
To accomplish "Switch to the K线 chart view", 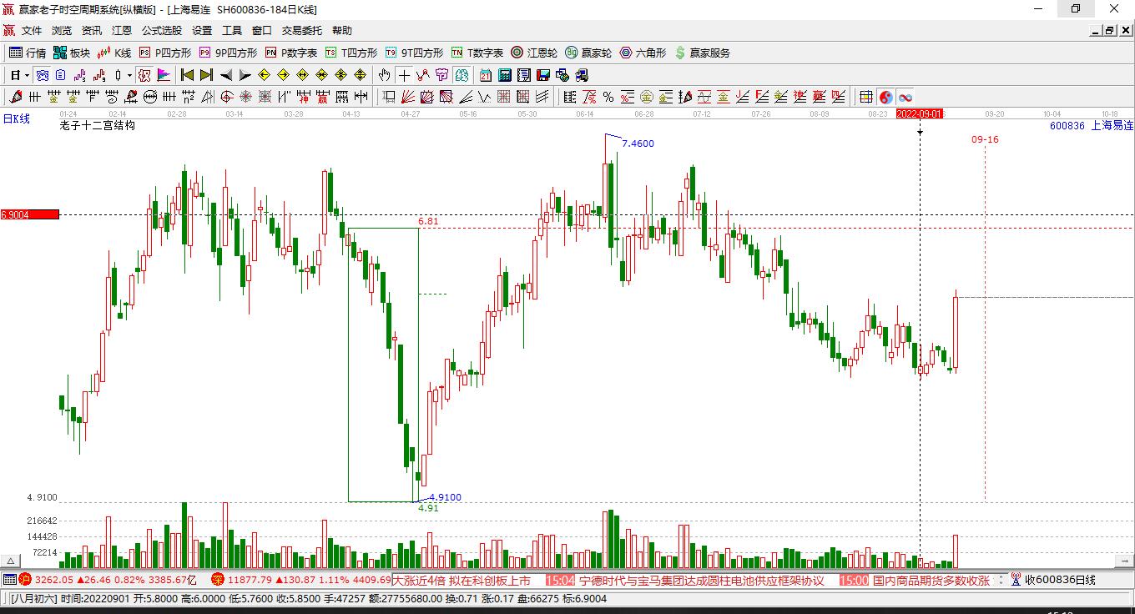I will [x=114, y=53].
